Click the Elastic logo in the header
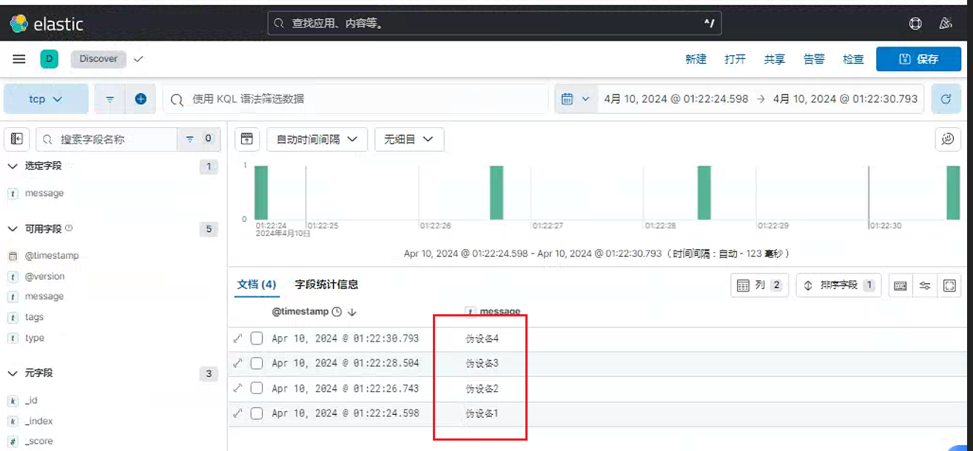The image size is (973, 451). (x=47, y=24)
